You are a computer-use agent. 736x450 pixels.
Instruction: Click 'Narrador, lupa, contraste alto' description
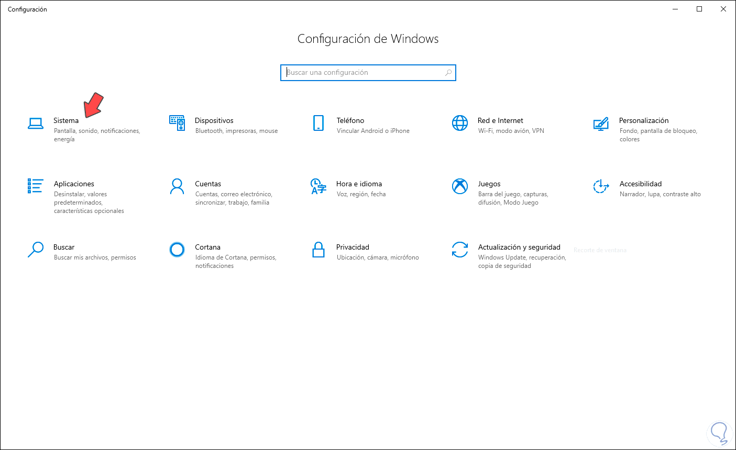click(x=660, y=194)
